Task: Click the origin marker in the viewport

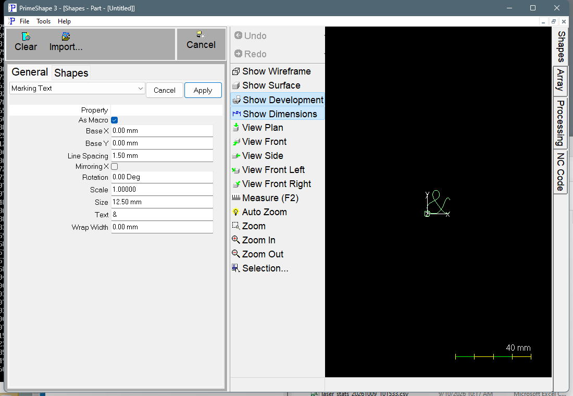Action: [427, 214]
